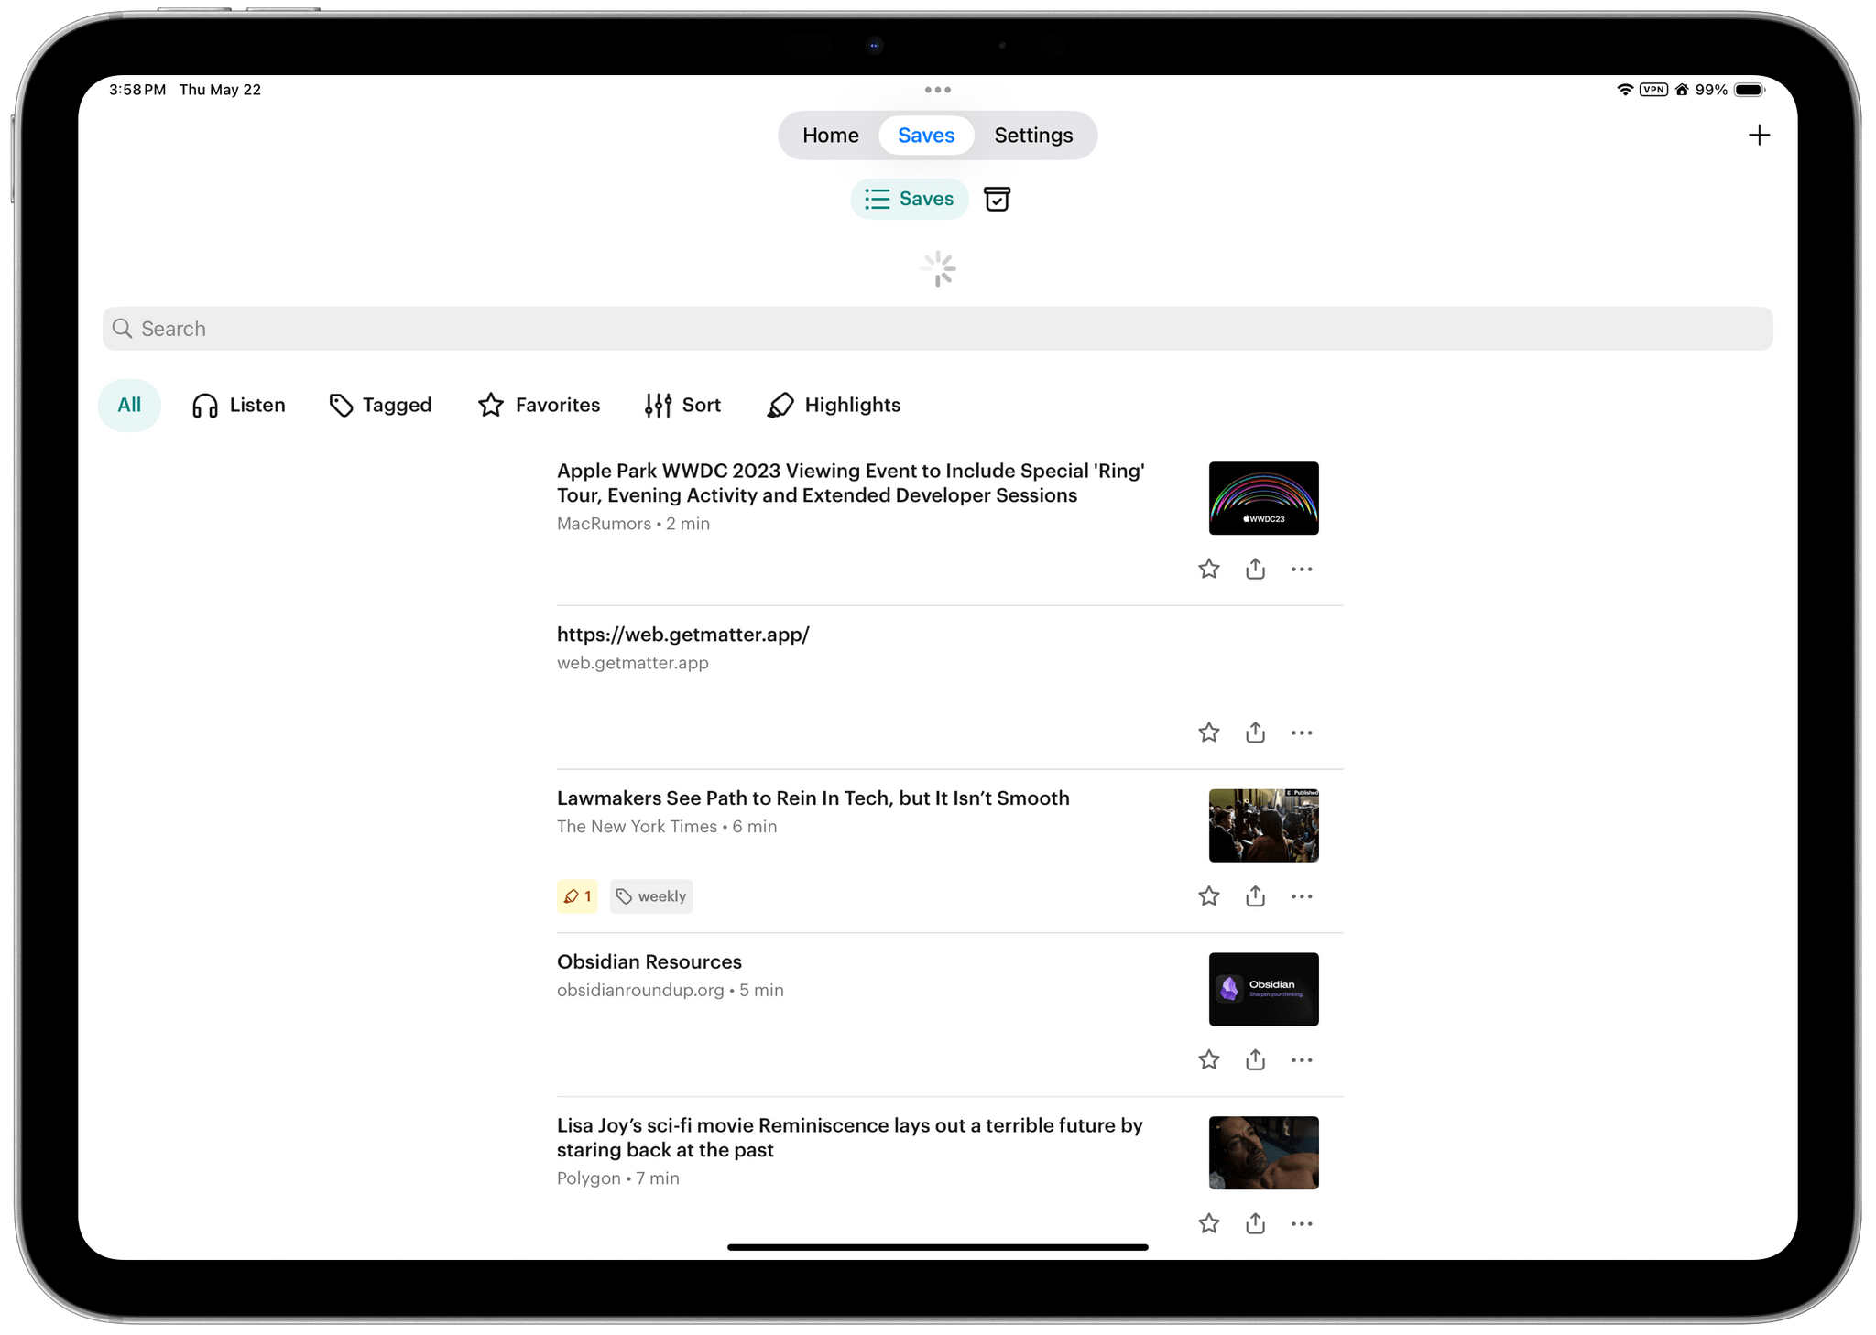Favorite the Obsidian Resources article
The image size is (1876, 1335).
pos(1208,1059)
